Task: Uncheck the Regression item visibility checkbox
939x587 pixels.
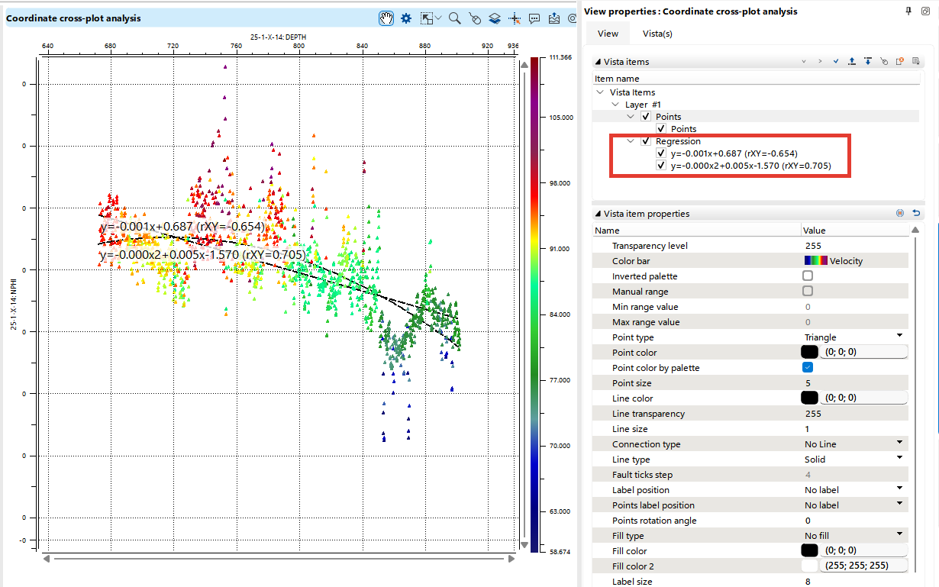Action: [x=646, y=141]
